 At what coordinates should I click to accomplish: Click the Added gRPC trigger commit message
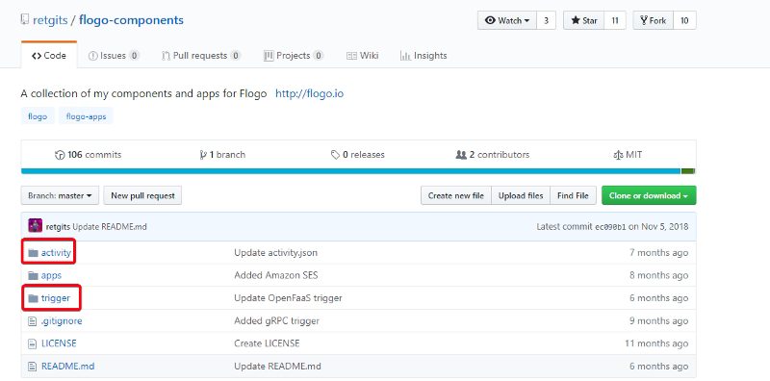pyautogui.click(x=276, y=321)
